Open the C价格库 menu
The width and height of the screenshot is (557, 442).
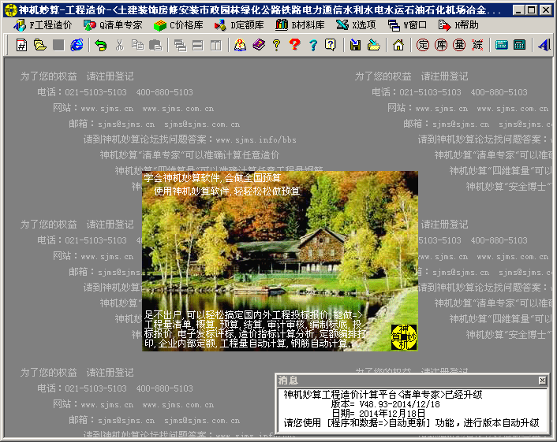tap(178, 25)
